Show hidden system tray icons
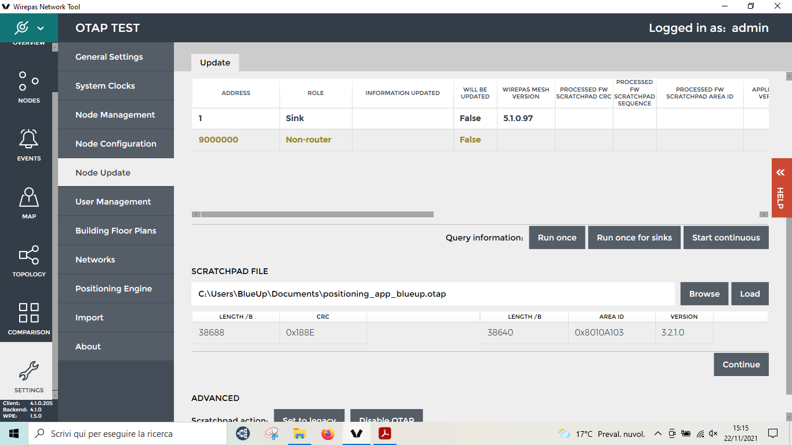This screenshot has width=792, height=445. click(x=657, y=433)
